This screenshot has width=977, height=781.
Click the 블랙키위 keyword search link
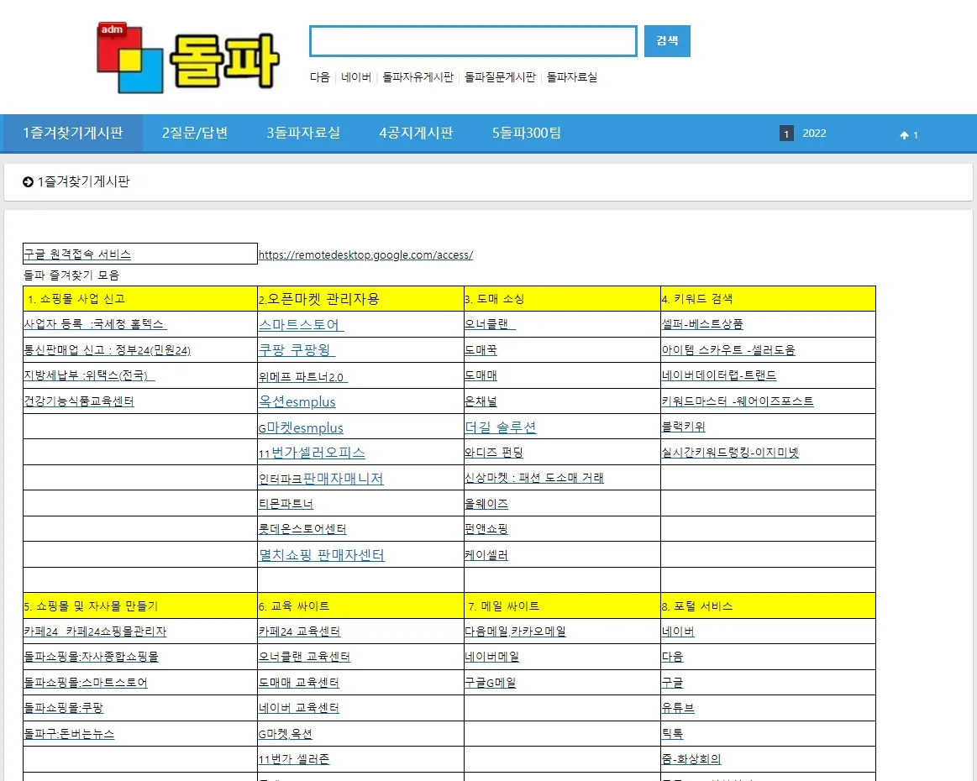(684, 427)
